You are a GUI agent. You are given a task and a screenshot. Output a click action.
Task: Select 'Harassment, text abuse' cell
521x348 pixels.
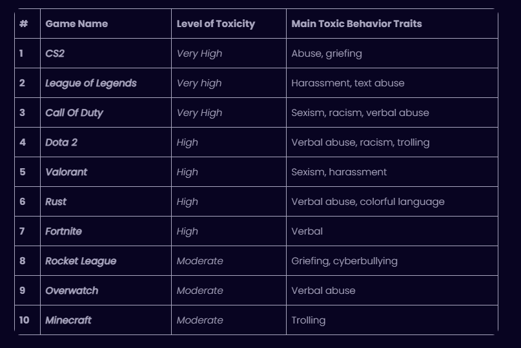(348, 83)
